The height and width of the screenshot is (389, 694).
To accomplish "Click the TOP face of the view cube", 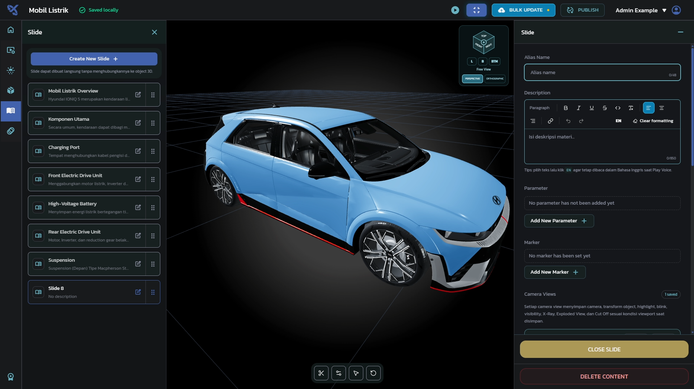I will pyautogui.click(x=484, y=36).
